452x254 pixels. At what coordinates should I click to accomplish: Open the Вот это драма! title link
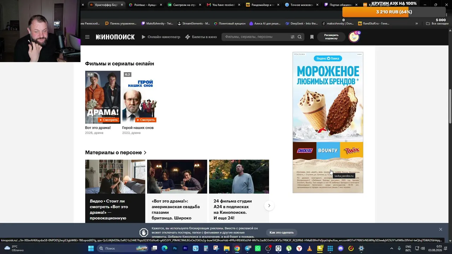(x=98, y=128)
